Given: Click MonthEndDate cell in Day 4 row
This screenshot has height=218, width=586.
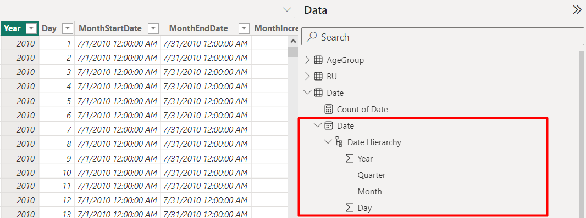Looking at the screenshot, I should click(206, 87).
